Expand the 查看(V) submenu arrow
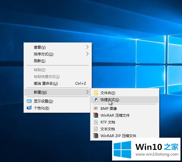Image resolution: width=182 pixels, height=162 pixels. (87, 47)
